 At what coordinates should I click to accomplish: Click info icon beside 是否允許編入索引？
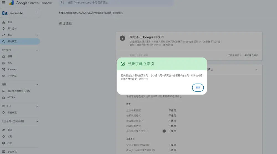point(164,131)
